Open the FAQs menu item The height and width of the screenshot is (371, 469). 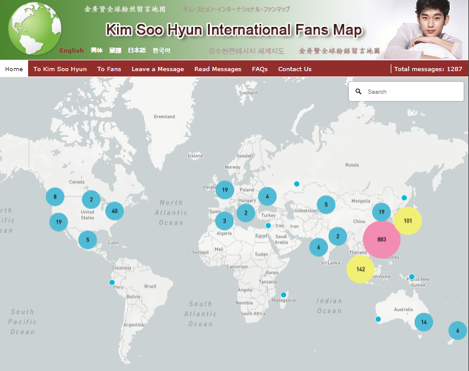(260, 69)
